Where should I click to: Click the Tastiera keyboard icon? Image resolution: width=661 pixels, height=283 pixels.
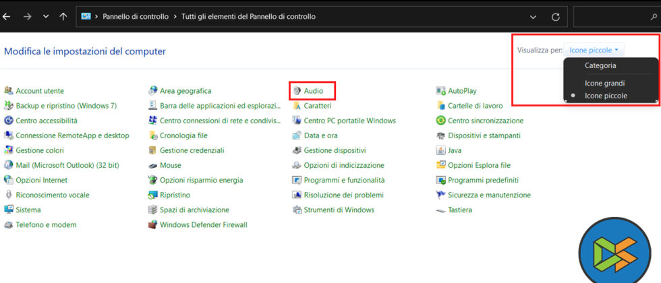click(441, 210)
